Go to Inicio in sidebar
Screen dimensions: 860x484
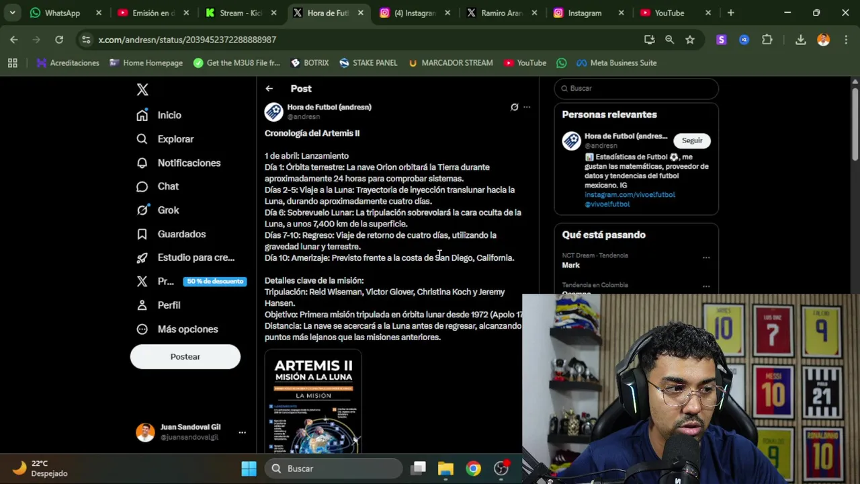coord(159,115)
